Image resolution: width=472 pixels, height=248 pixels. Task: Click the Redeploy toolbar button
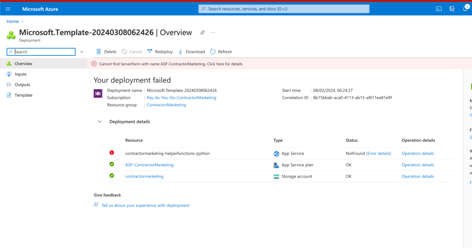(160, 52)
